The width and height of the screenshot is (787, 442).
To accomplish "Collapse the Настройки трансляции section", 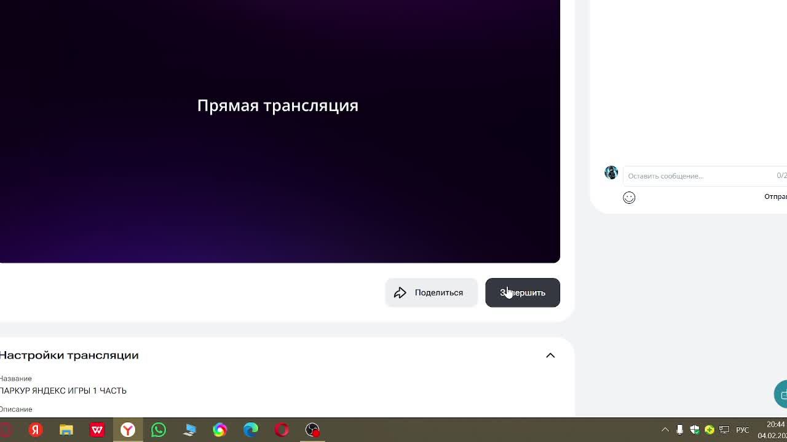I will (x=550, y=355).
